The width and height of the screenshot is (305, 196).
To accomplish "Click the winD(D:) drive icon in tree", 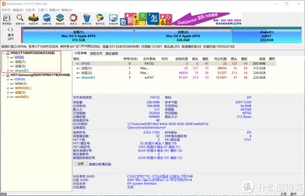I will click(12, 97).
